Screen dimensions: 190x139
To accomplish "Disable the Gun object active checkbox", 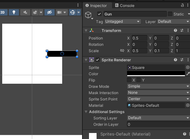I will click(99, 14).
